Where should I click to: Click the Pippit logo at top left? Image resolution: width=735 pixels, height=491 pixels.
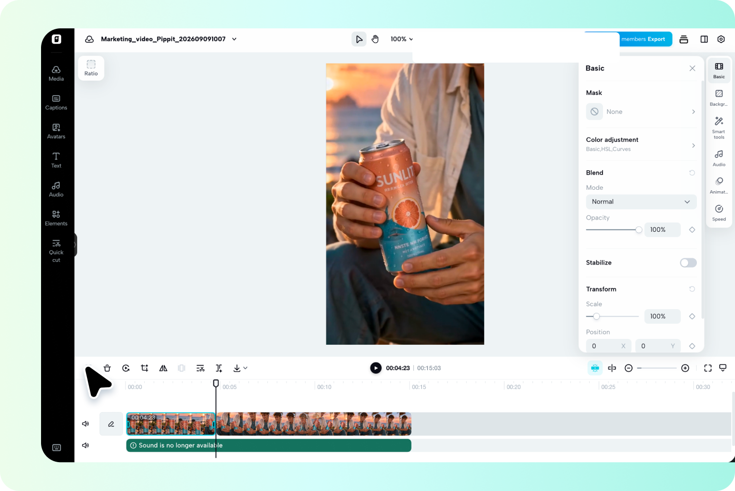[x=57, y=39]
